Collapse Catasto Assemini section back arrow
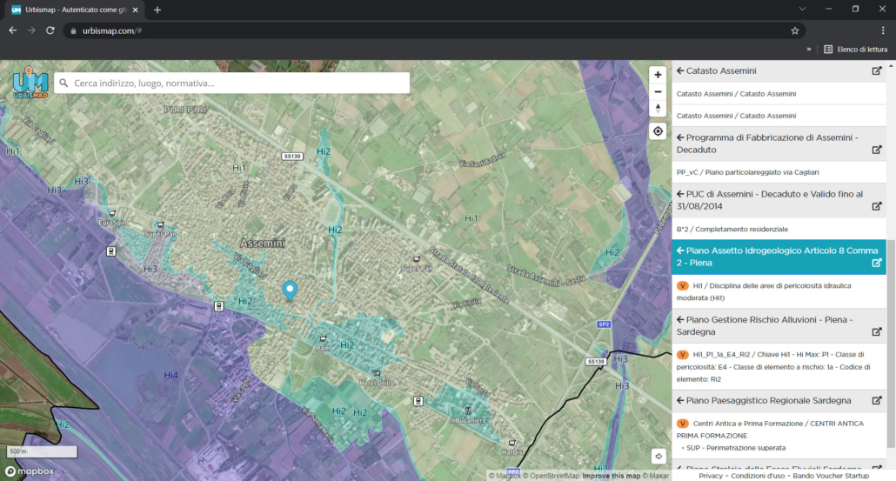 coord(680,70)
